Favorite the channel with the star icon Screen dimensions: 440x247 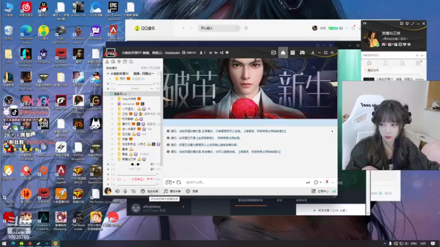[211, 53]
